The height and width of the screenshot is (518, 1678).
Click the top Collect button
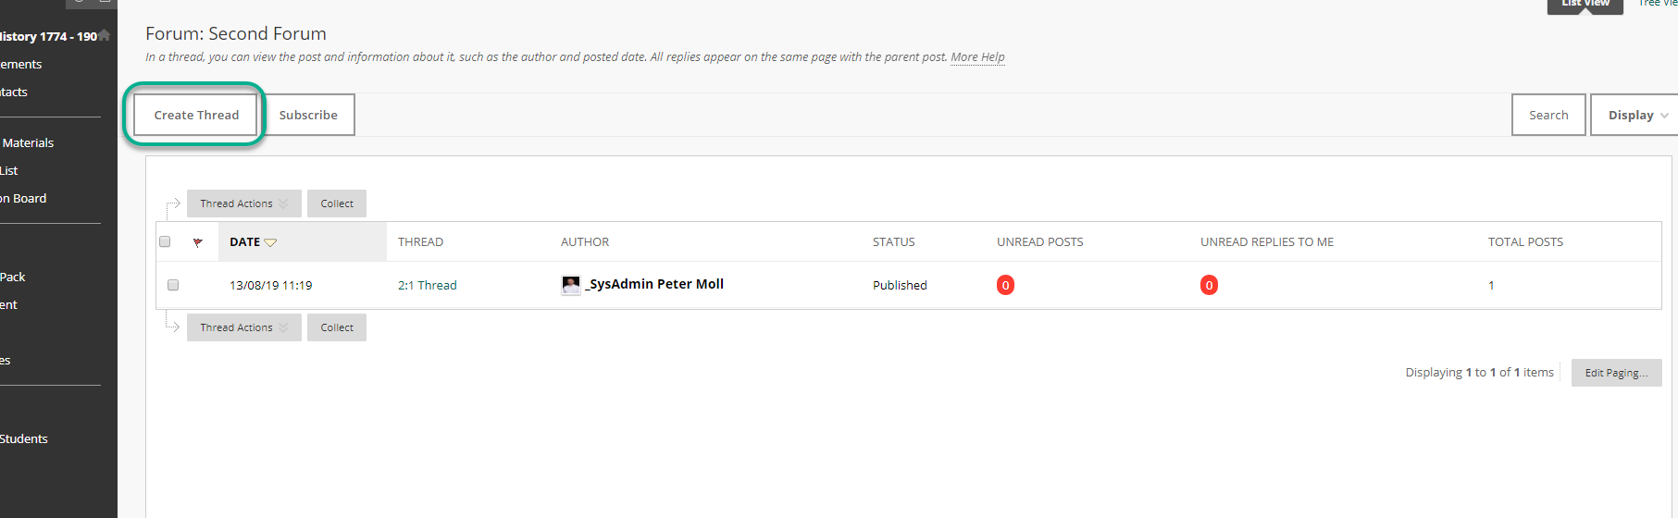337,203
